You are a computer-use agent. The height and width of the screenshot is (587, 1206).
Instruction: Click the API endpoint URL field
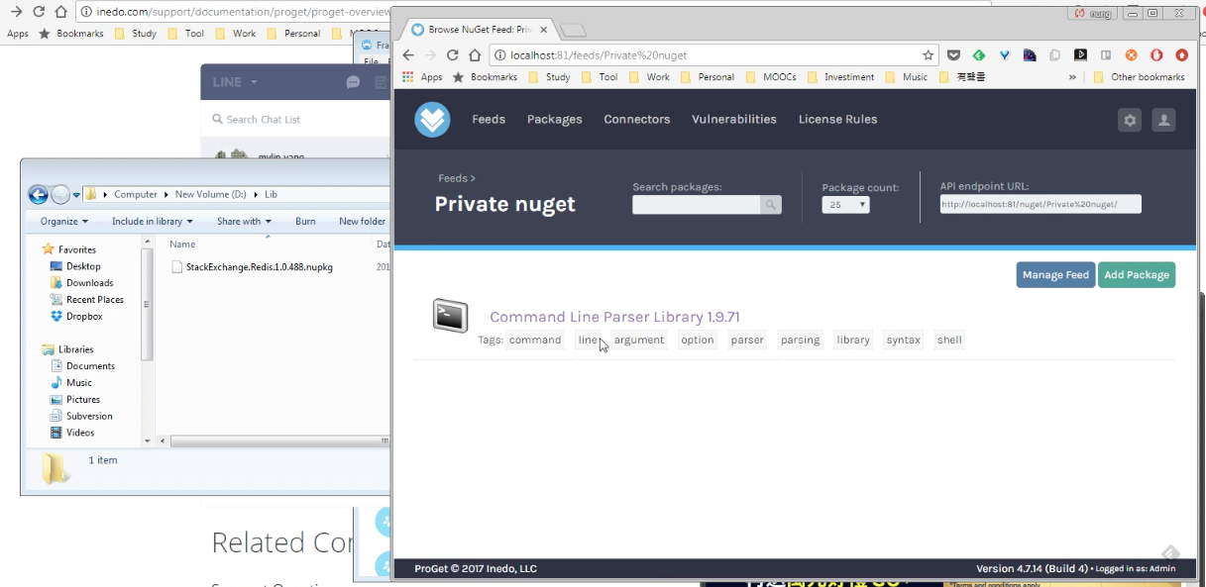pos(1041,204)
